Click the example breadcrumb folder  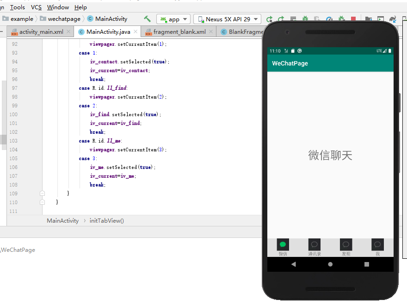point(18,19)
